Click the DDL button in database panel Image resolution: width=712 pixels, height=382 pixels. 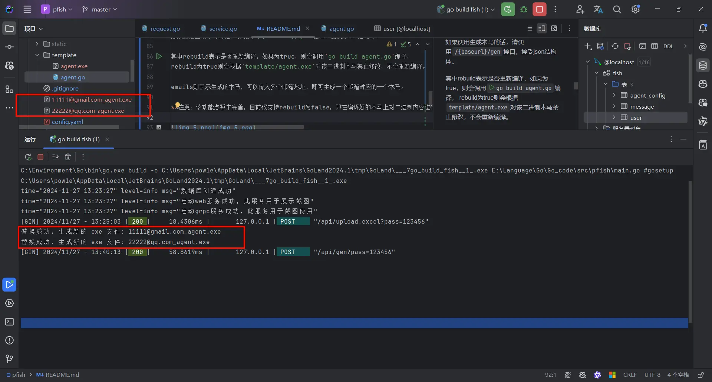point(668,46)
